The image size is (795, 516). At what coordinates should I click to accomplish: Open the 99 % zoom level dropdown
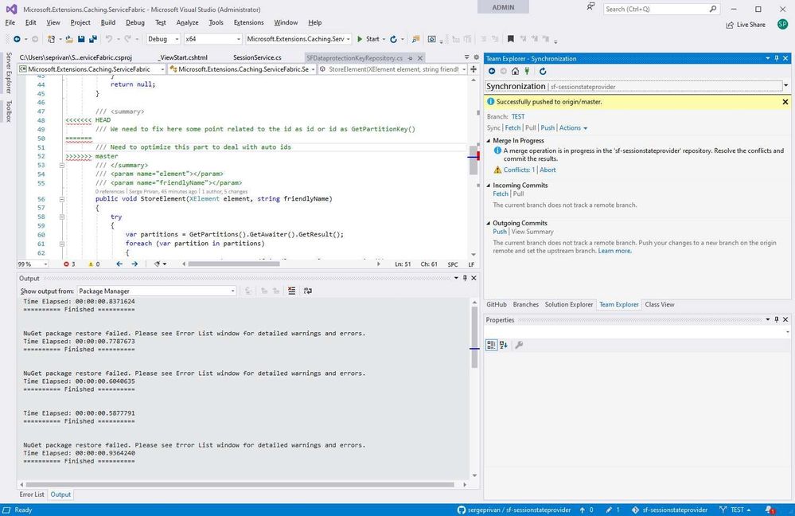pos(33,264)
